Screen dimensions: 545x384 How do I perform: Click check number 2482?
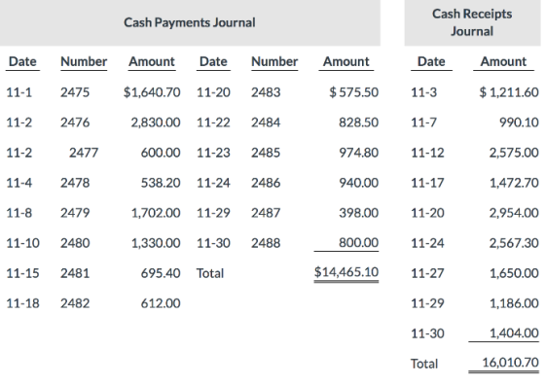75,303
